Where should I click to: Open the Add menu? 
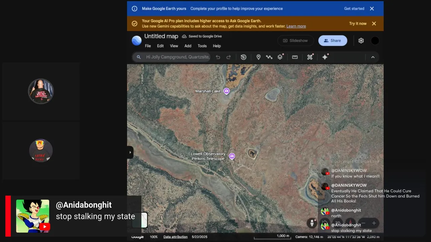click(188, 46)
